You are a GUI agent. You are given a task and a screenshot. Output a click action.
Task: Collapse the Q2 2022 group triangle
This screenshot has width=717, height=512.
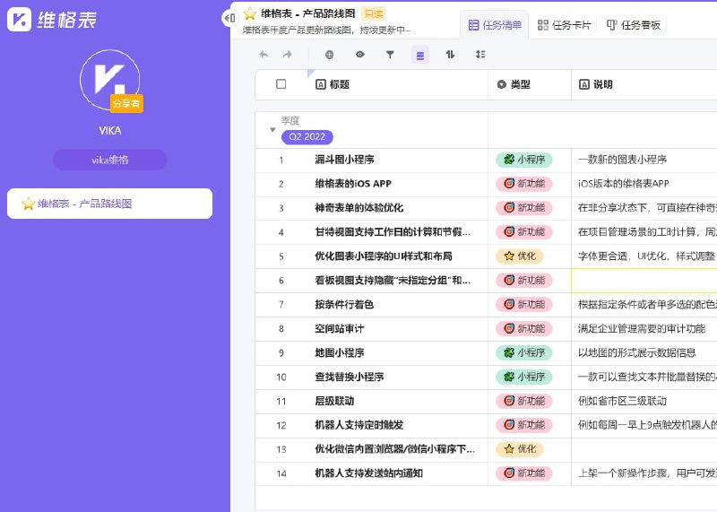[272, 130]
